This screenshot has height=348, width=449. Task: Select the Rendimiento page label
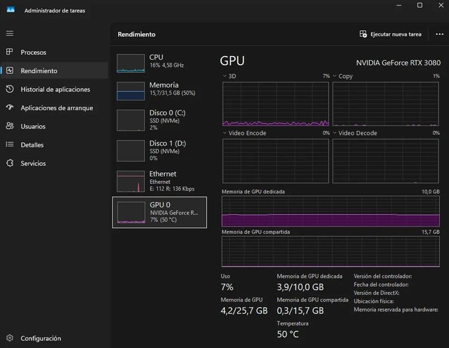tap(39, 71)
